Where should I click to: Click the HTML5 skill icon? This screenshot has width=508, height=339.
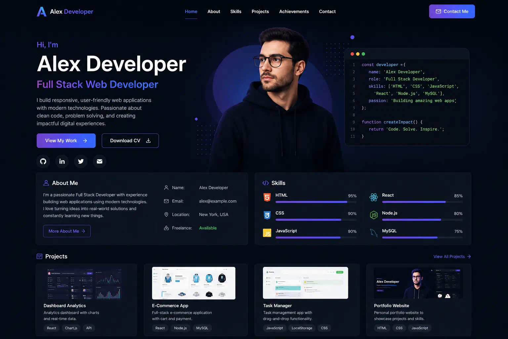[267, 197]
